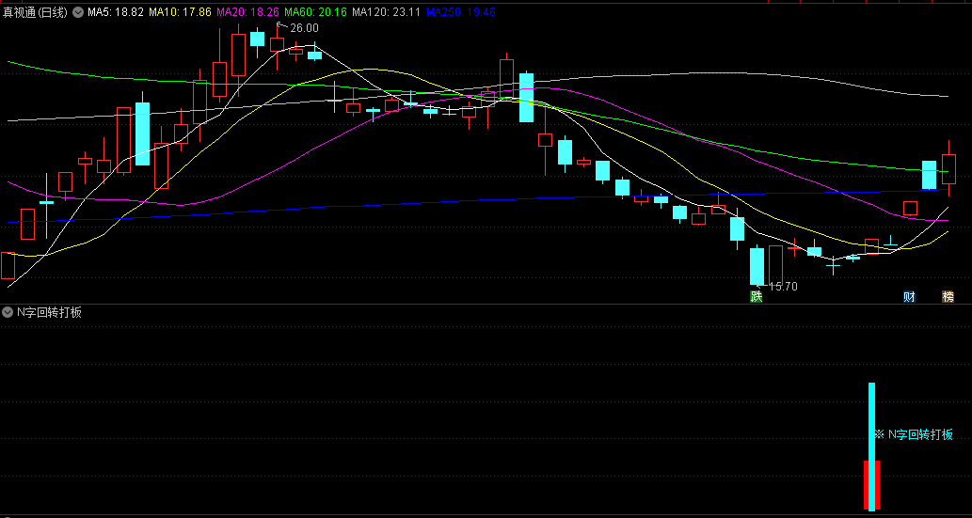The width and height of the screenshot is (972, 518).
Task: Select the MA5: 18.82 label
Action: point(117,12)
